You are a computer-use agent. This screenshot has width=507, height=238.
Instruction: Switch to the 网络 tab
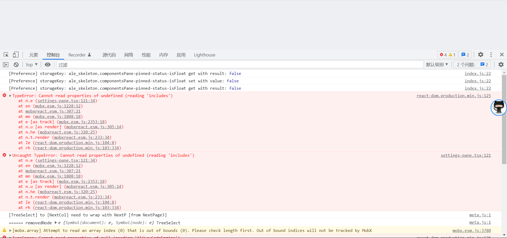click(129, 55)
